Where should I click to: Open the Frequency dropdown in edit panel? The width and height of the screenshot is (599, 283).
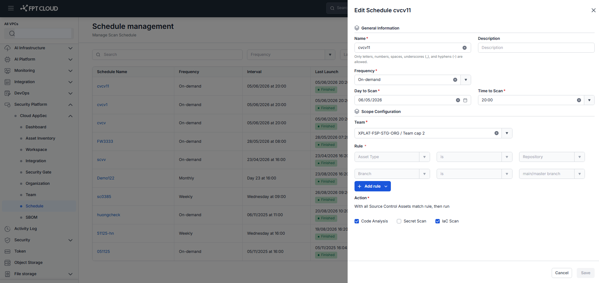[466, 80]
